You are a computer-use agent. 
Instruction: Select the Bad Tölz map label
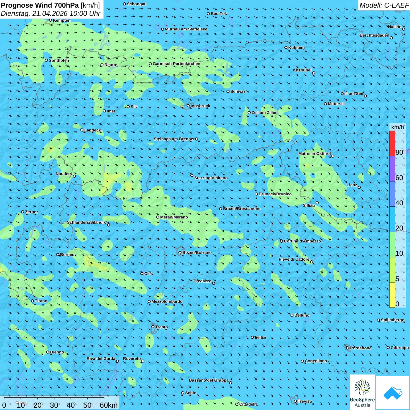(219, 13)
